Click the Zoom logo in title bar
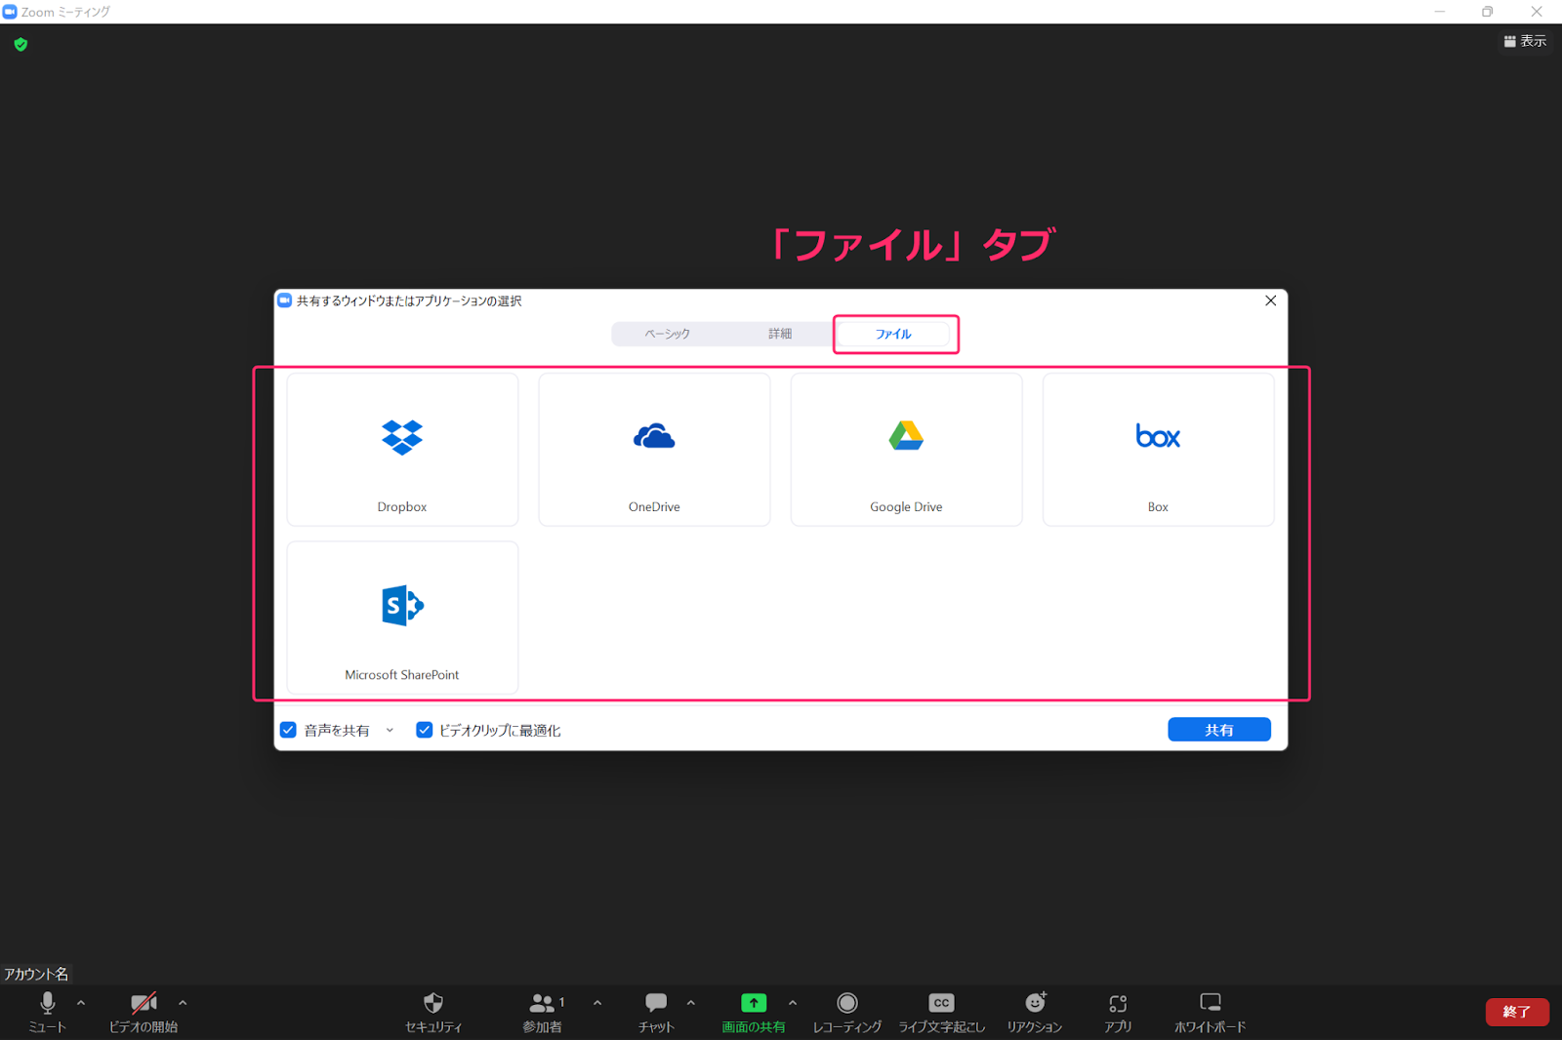 click(10, 12)
